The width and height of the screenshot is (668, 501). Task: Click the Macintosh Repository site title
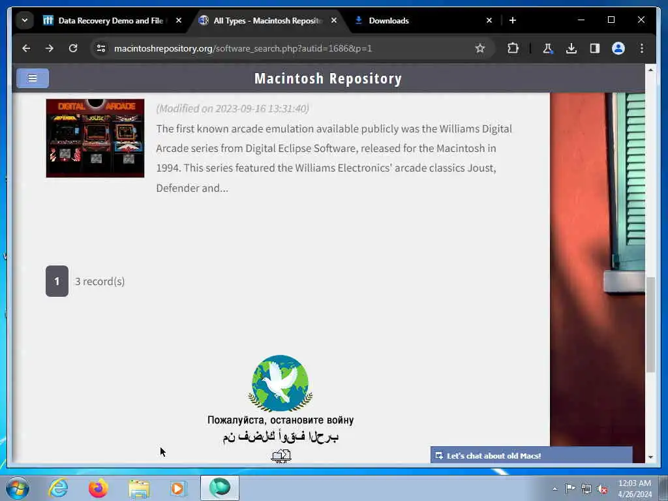tap(328, 79)
